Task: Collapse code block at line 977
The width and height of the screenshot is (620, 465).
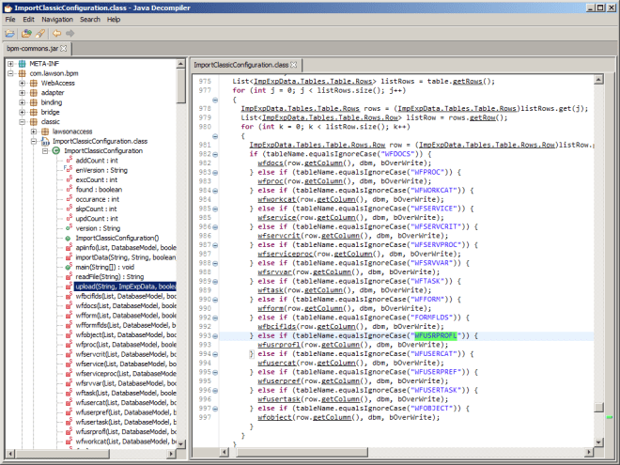Action: [x=216, y=100]
